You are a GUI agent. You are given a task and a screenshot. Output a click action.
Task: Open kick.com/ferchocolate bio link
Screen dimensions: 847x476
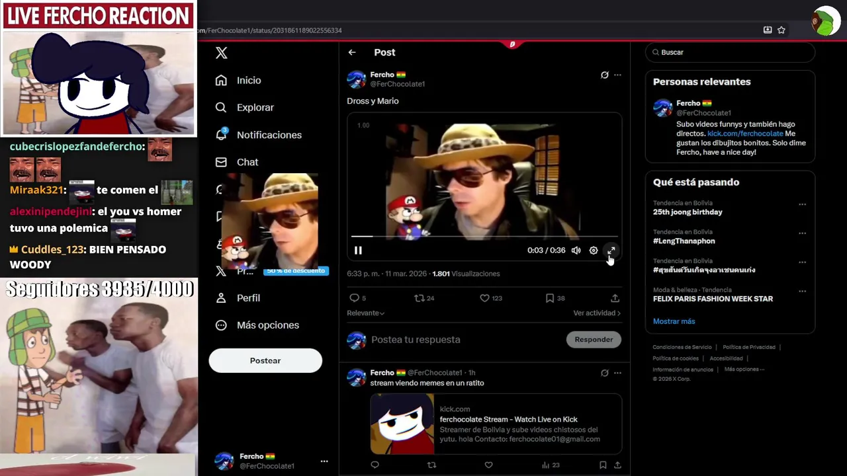(x=745, y=134)
